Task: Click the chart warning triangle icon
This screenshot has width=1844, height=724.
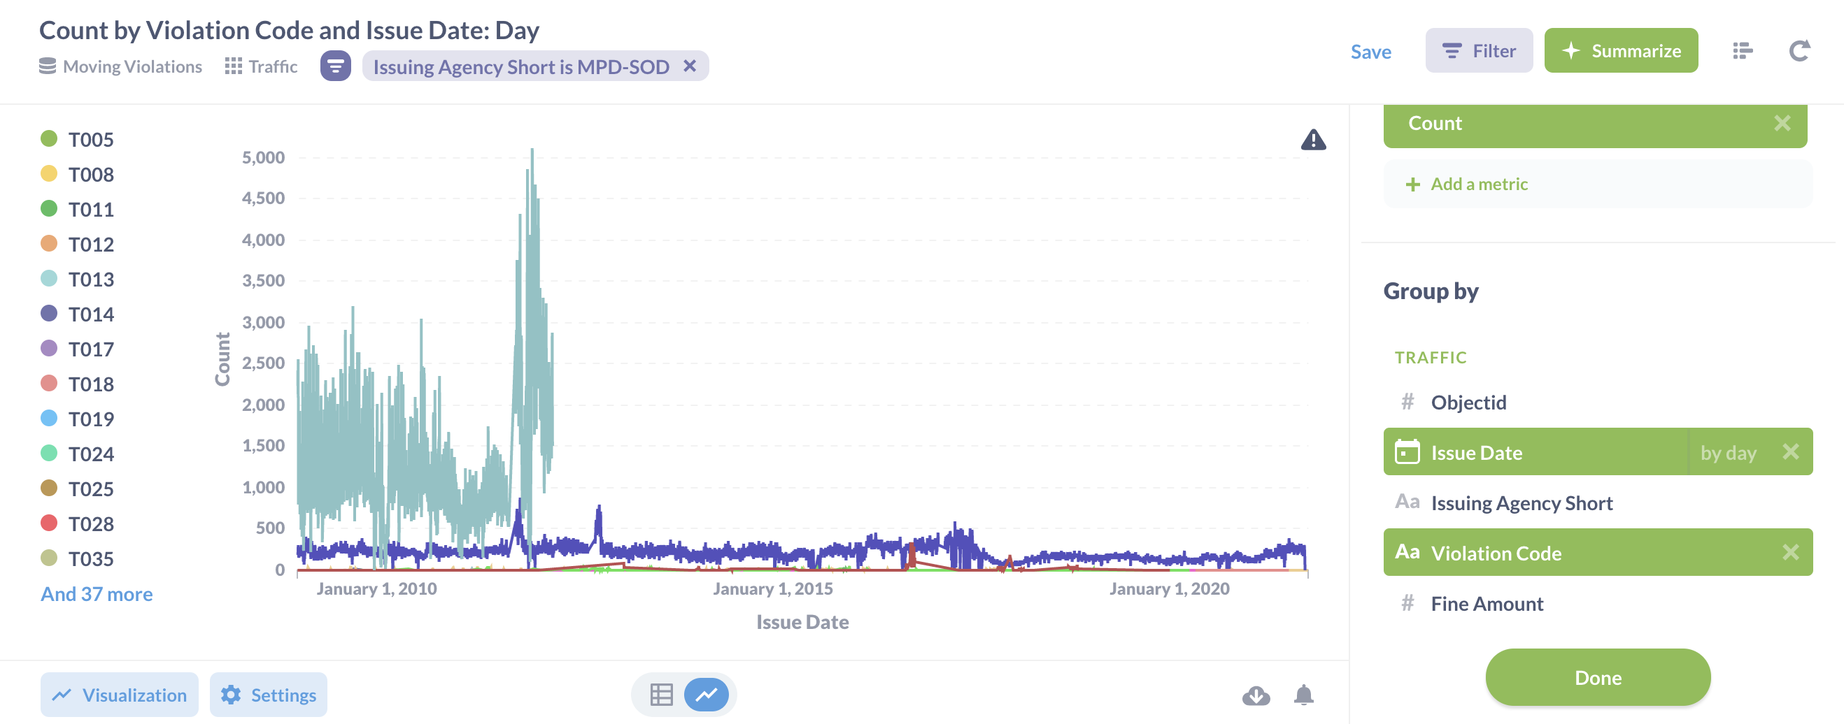Action: coord(1313,140)
